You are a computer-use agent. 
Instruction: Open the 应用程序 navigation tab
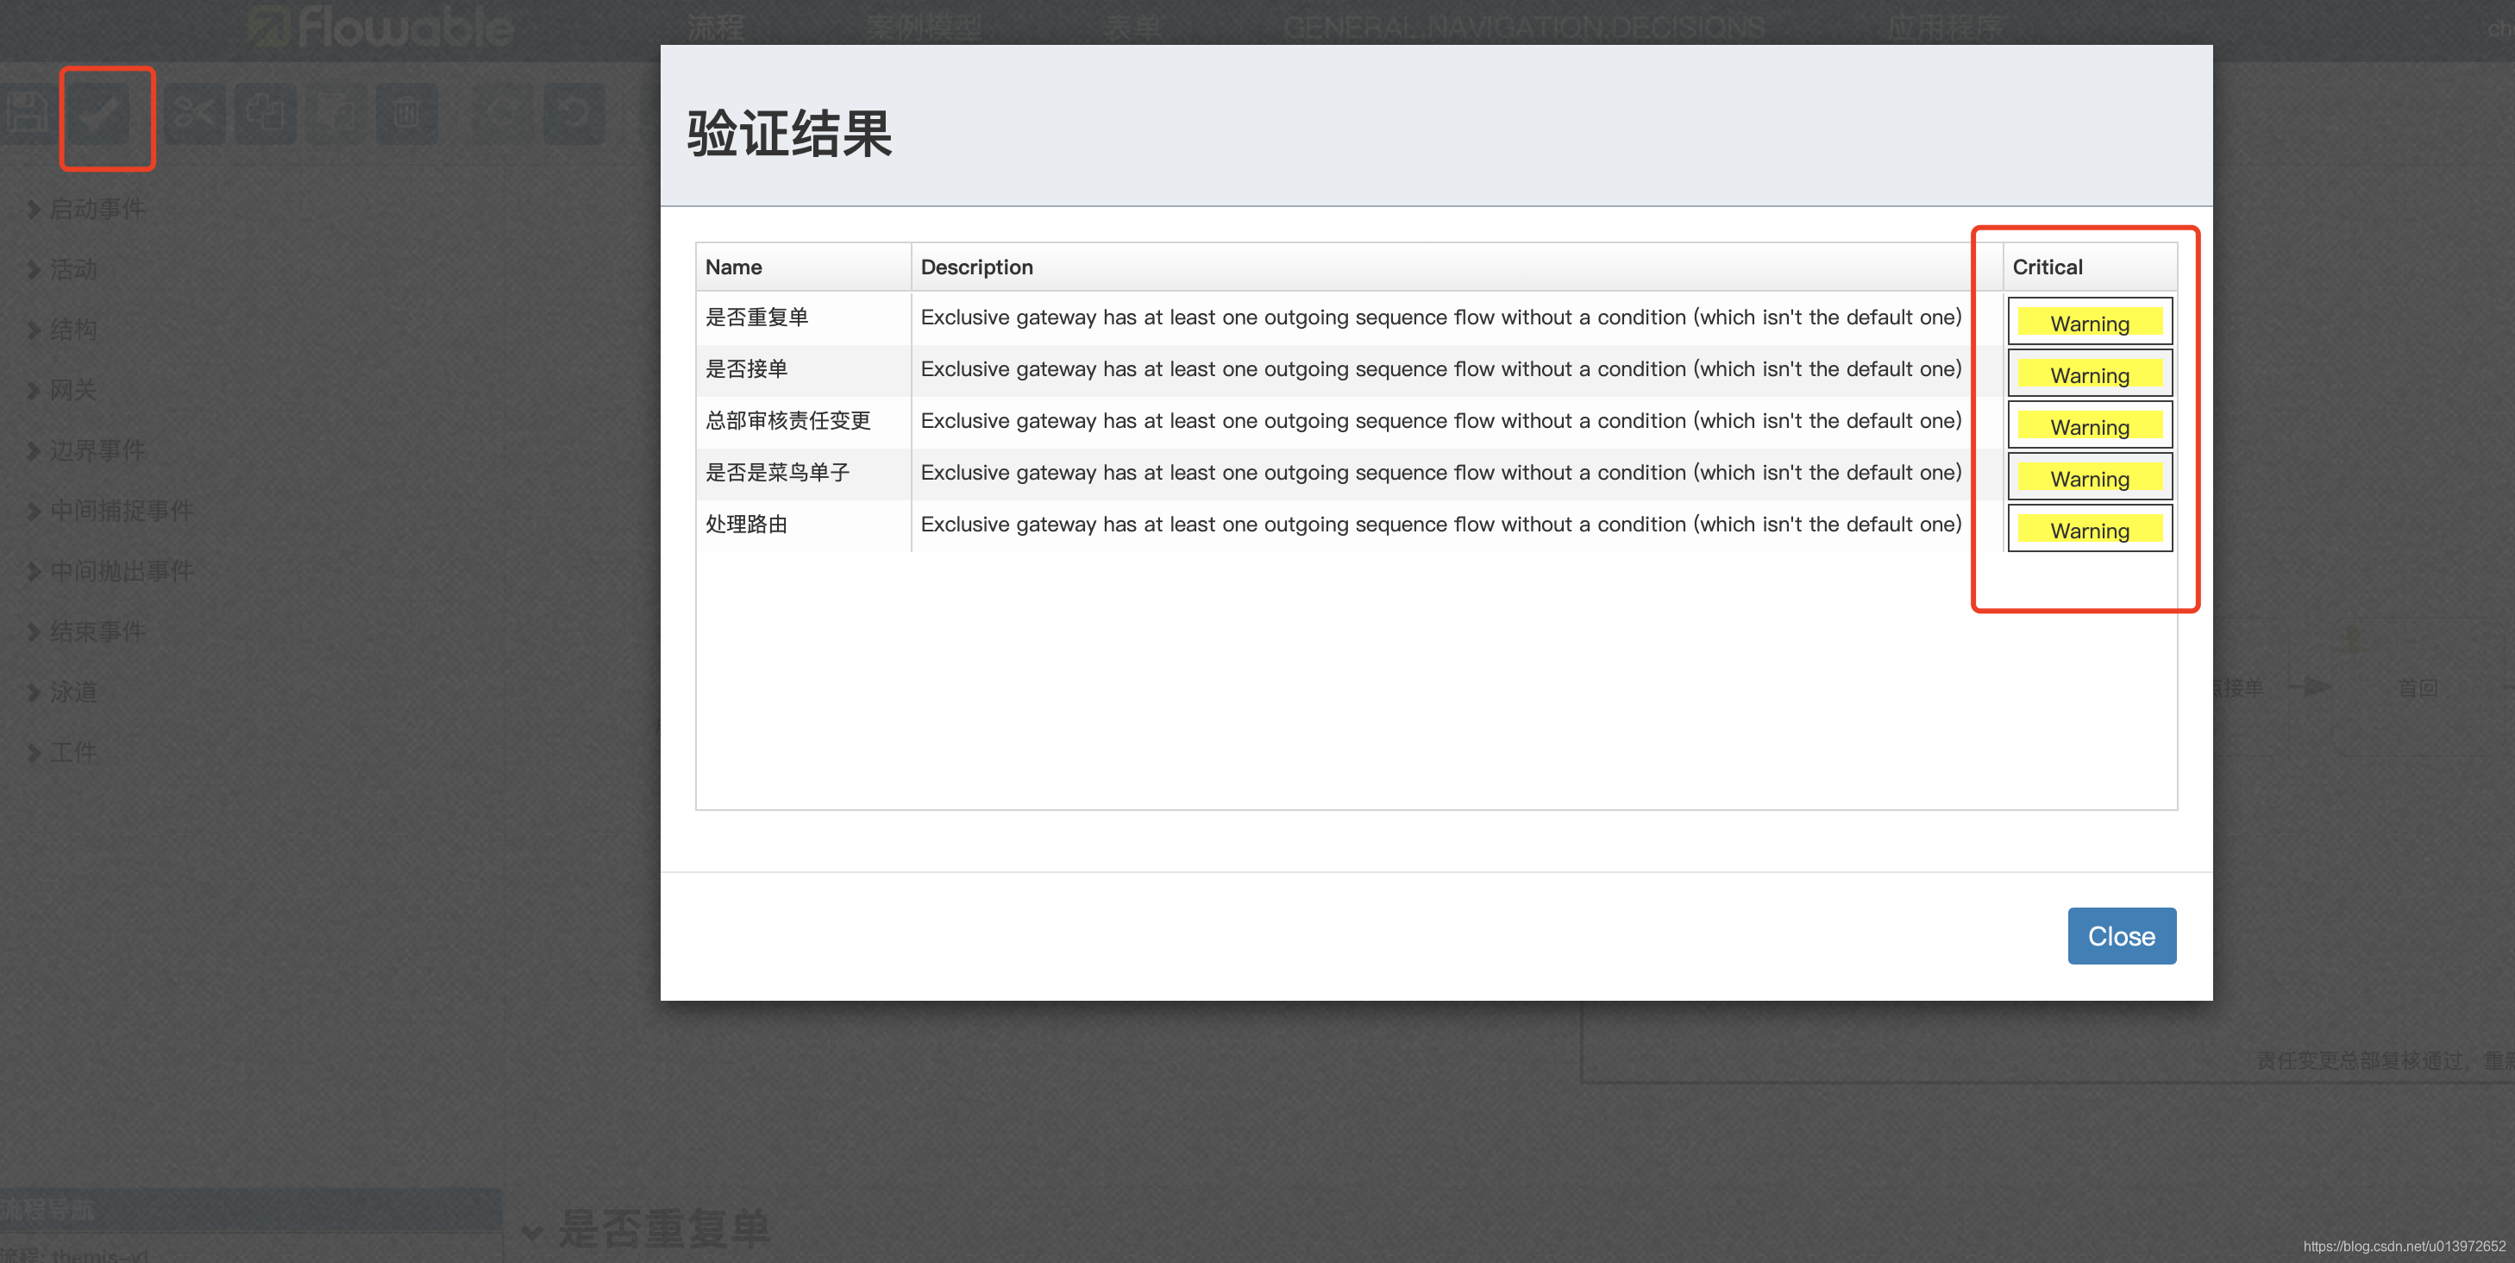[1945, 27]
